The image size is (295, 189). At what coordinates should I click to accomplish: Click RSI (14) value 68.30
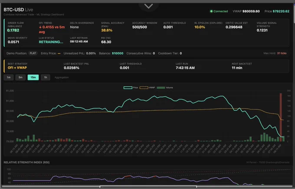(x=106, y=42)
